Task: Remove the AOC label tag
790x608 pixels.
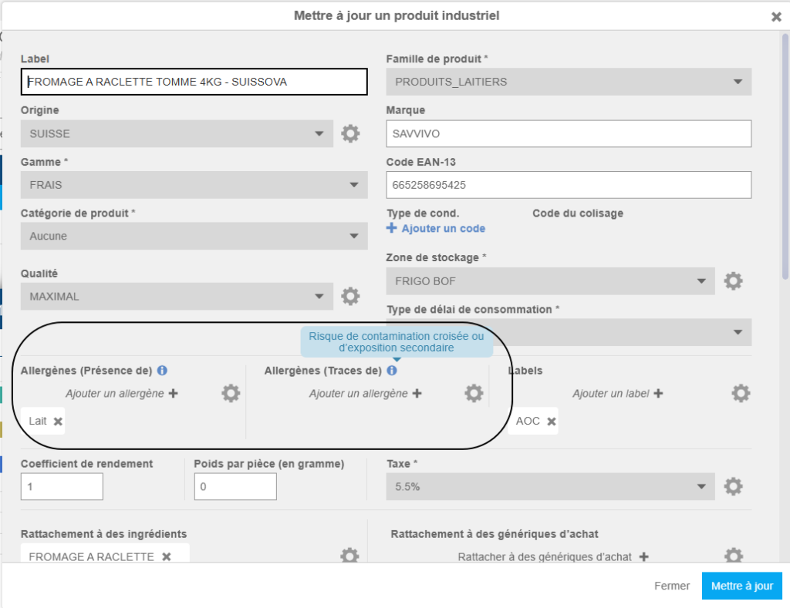Action: 552,422
